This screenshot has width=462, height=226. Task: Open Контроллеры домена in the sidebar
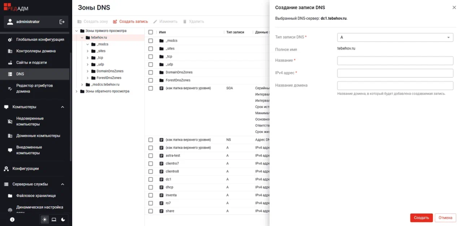(x=36, y=51)
